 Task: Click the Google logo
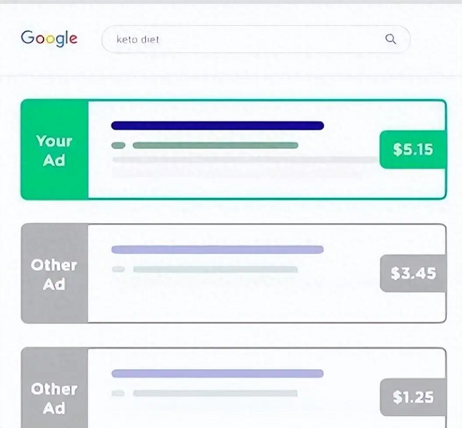(x=49, y=38)
